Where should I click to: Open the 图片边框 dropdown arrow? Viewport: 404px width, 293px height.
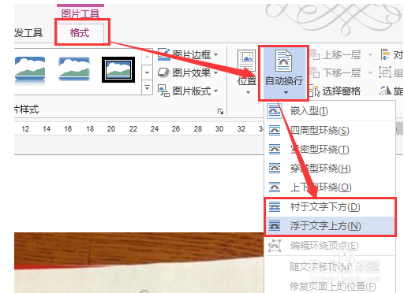pos(216,55)
